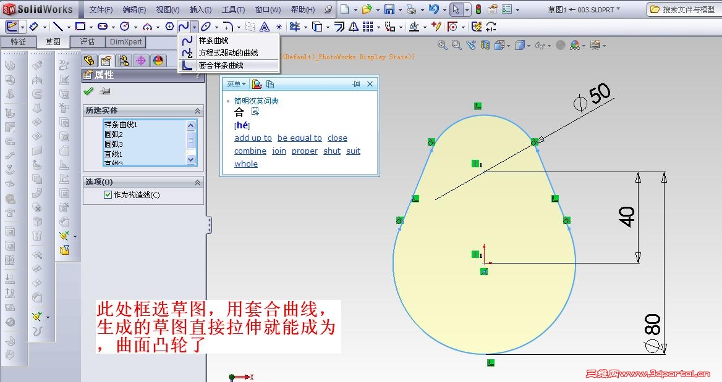Toggle the 作为构造线 checkbox
Viewport: 722px width, 382px height.
(x=108, y=195)
